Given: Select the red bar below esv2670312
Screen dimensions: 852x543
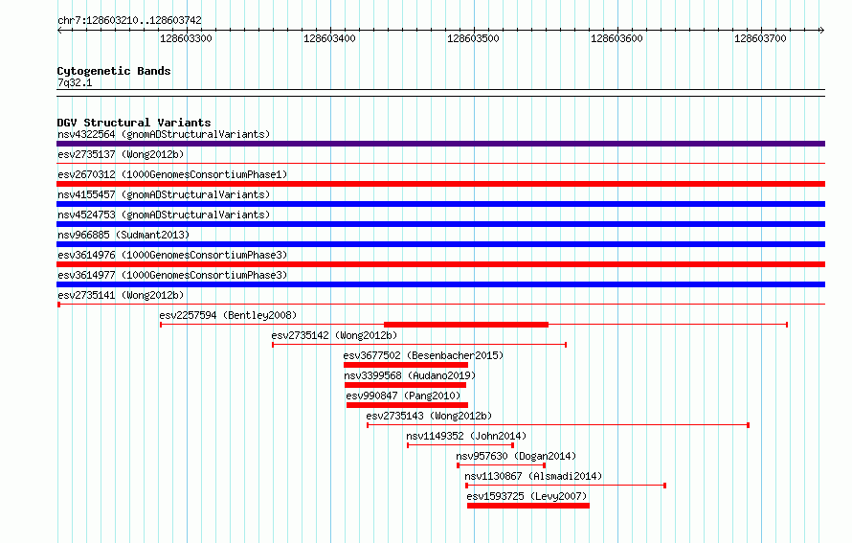Looking at the screenshot, I should [440, 184].
